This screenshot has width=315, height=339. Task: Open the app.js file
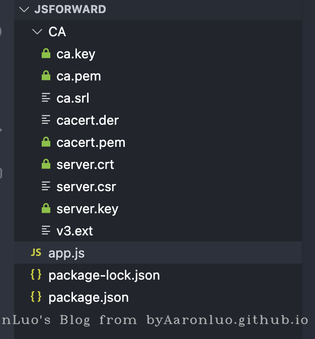tap(66, 253)
